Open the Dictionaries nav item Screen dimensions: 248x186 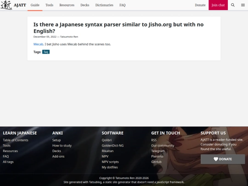pos(104,5)
